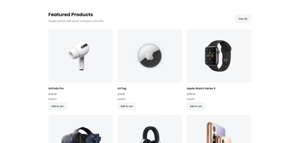Open the black headphones product image
This screenshot has width=299, height=143.
(x=150, y=129)
